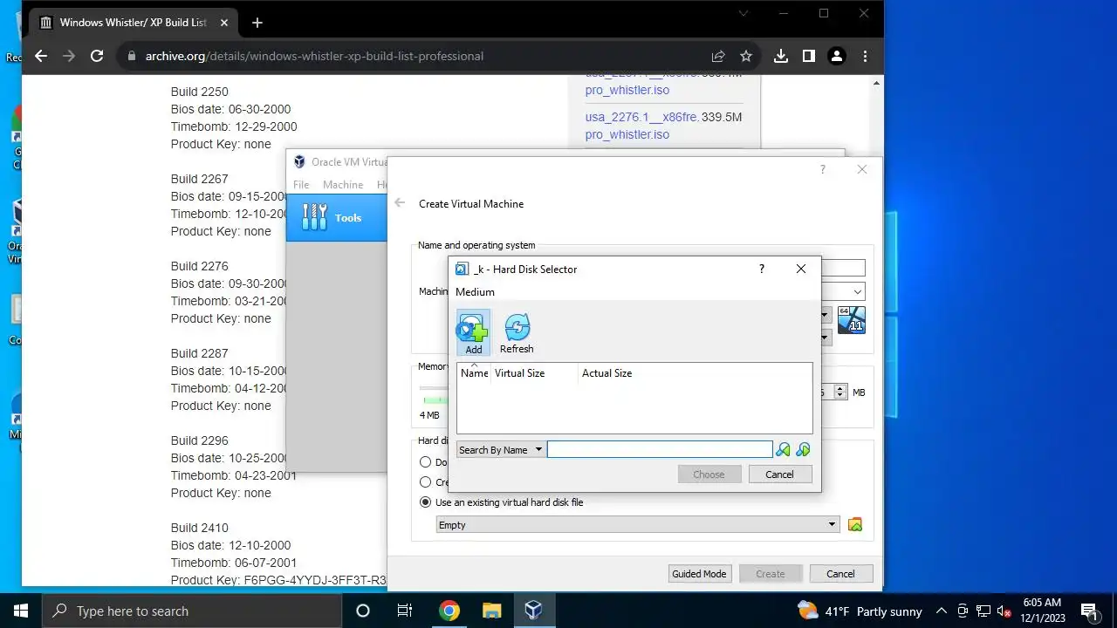Click the "Timebomb: 12-29-2000" text
The height and width of the screenshot is (628, 1117).
(234, 126)
